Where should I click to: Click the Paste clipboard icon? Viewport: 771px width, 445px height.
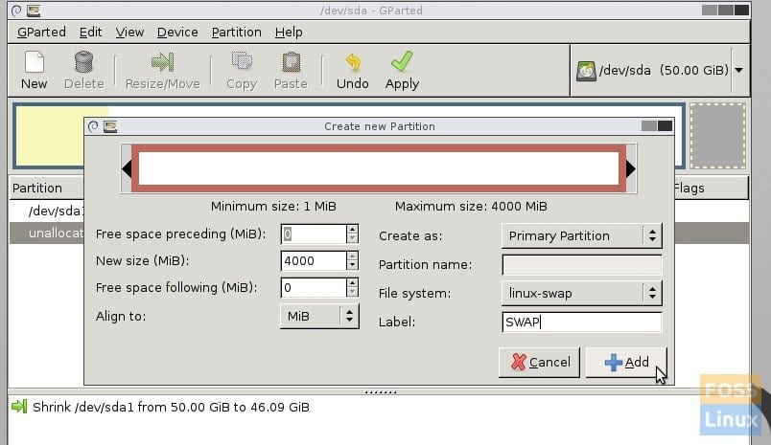[291, 63]
